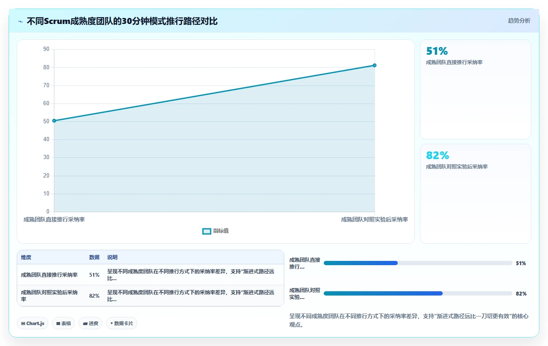Click the 维度 column header
The height and width of the screenshot is (346, 548).
point(26,257)
